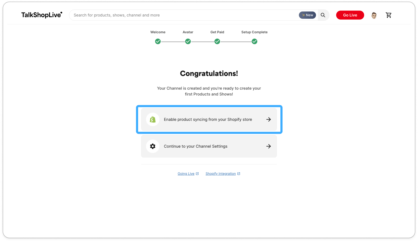Click the Get Paid step checkmark
Image resolution: width=418 pixels, height=242 pixels.
[217, 41]
